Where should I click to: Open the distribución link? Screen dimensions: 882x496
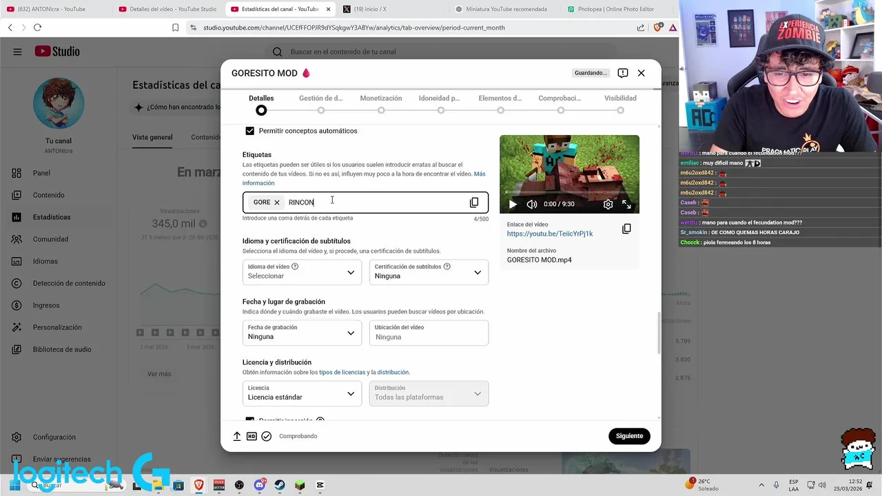[393, 373]
